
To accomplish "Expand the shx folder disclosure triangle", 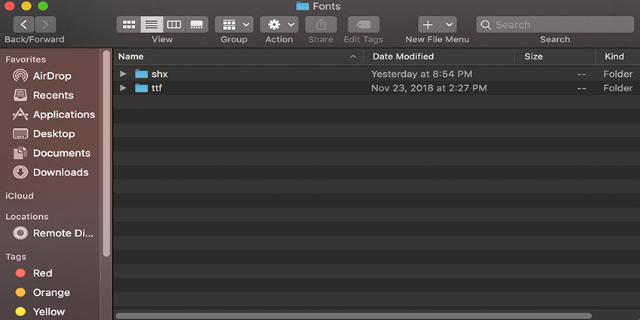I will coord(123,74).
